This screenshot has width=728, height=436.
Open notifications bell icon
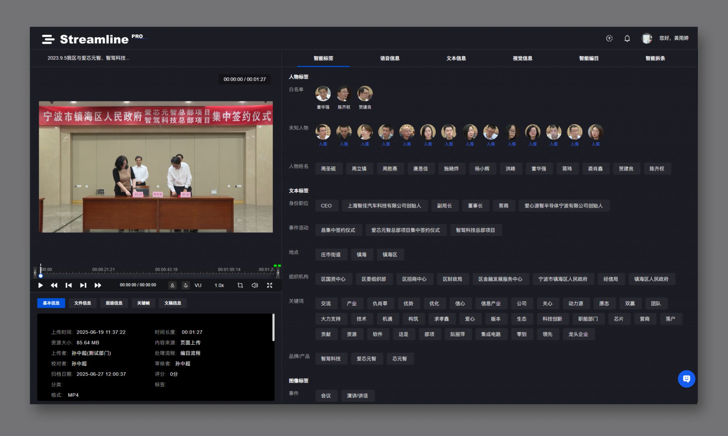tap(627, 38)
